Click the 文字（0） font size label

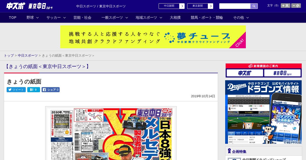point(273,5)
